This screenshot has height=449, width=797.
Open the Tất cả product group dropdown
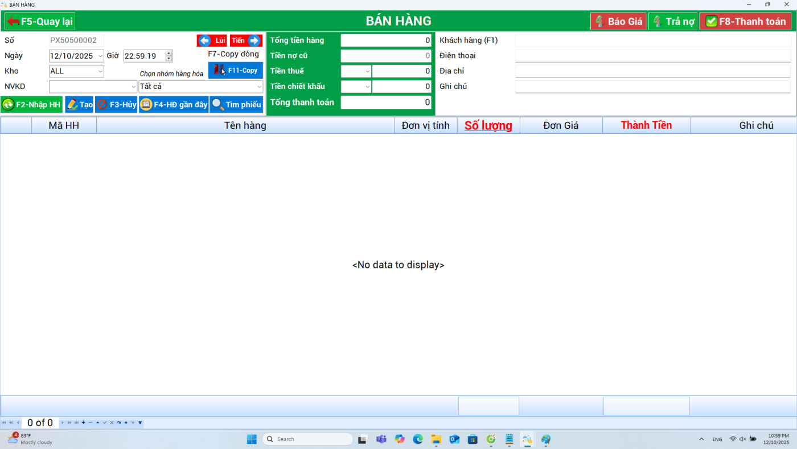point(259,87)
